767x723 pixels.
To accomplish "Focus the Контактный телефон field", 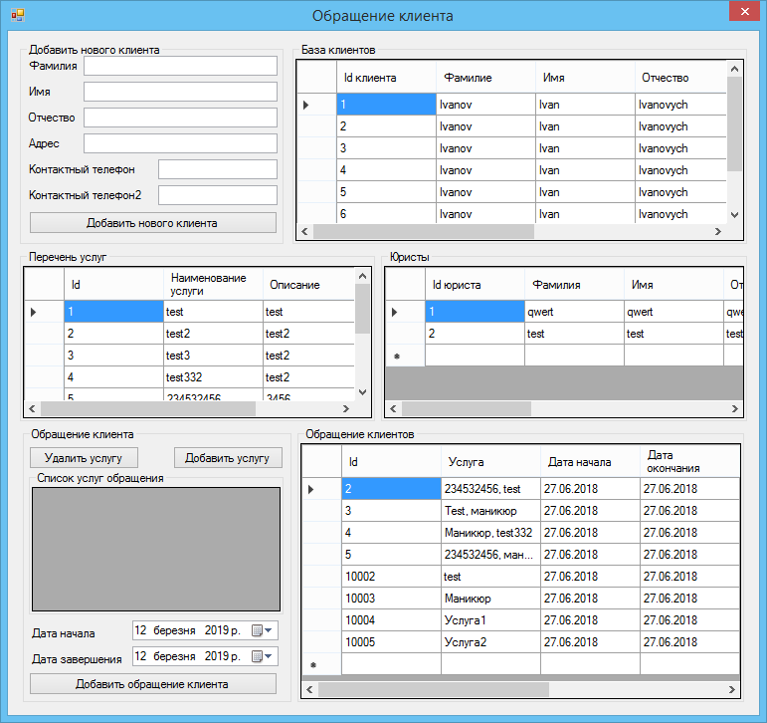I will point(218,169).
